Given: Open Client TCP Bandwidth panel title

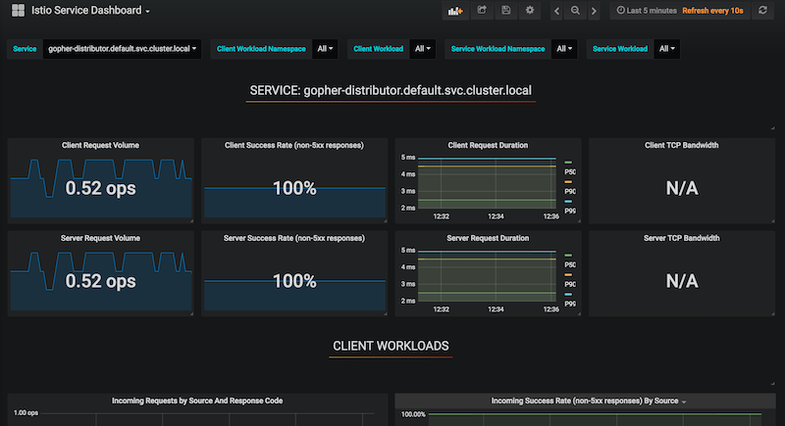Looking at the screenshot, I should tap(681, 145).
